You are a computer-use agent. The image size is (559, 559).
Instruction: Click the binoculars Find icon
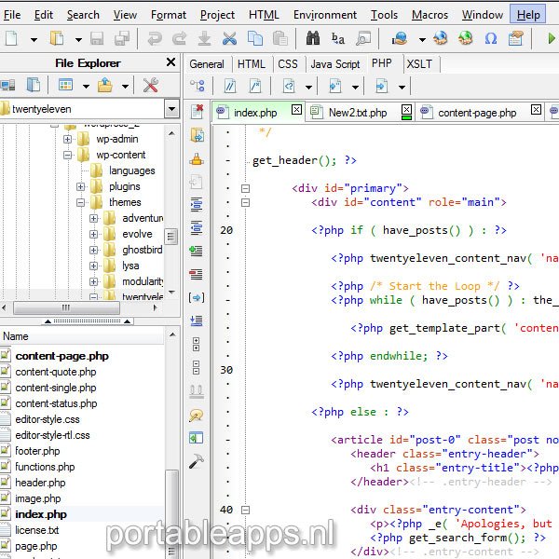point(313,39)
